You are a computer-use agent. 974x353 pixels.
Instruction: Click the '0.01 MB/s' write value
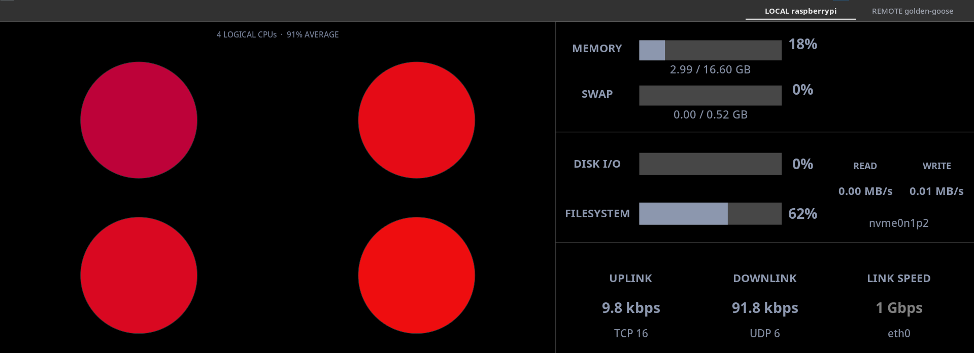[x=936, y=191]
